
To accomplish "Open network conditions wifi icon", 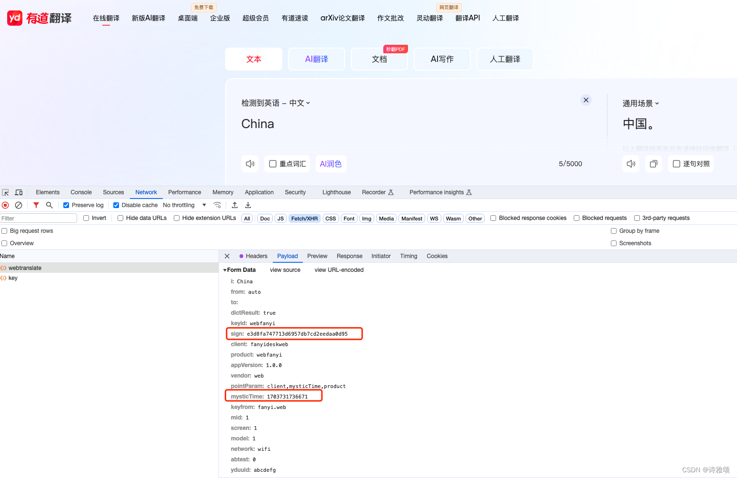I will [218, 205].
